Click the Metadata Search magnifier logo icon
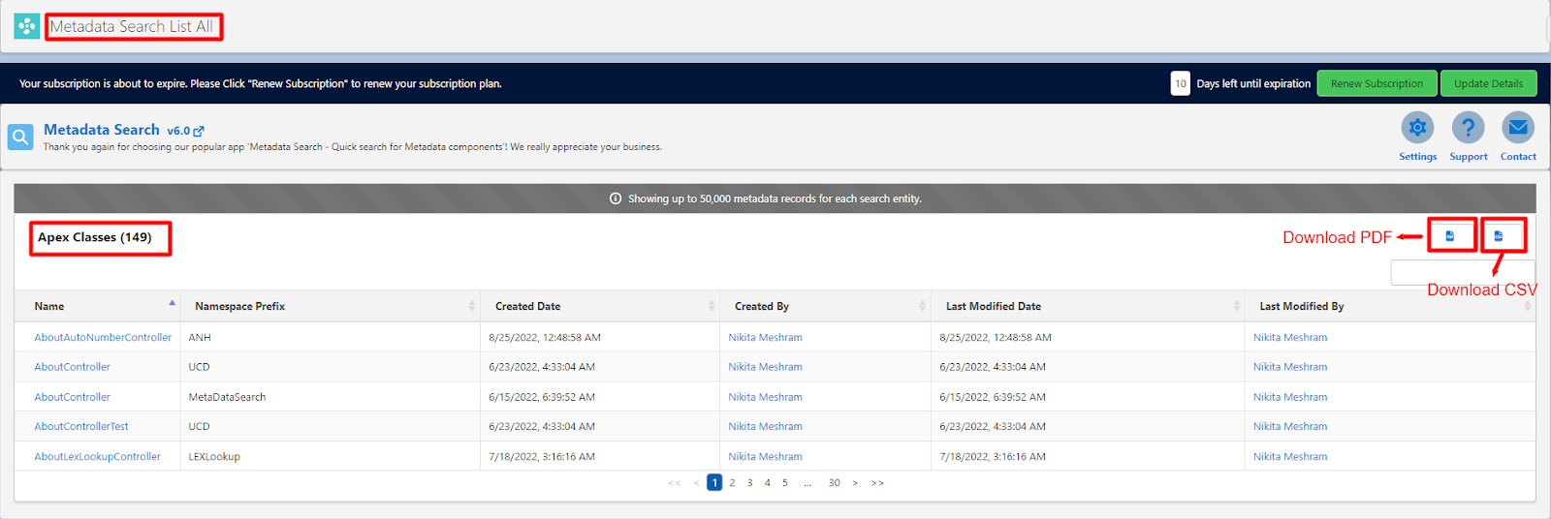The width and height of the screenshot is (1551, 519). 20,137
